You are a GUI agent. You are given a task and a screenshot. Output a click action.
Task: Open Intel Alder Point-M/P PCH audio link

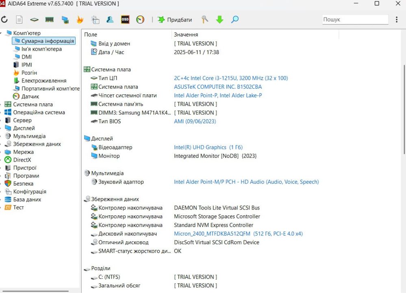click(246, 182)
